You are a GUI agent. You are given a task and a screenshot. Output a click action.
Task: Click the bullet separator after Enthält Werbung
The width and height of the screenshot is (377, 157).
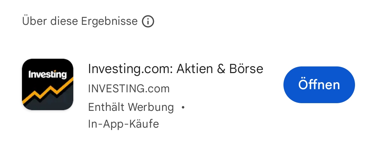click(183, 107)
